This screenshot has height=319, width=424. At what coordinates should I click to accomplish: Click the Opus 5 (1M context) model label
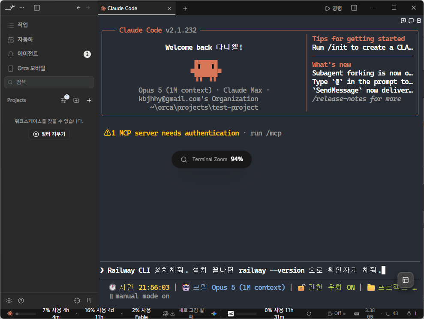tap(248, 287)
